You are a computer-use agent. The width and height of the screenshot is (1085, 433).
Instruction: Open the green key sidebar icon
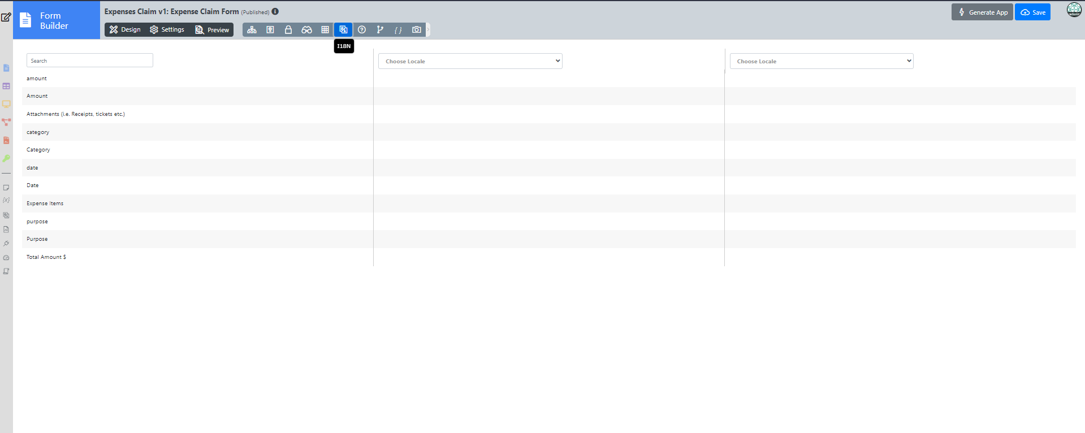click(x=6, y=158)
